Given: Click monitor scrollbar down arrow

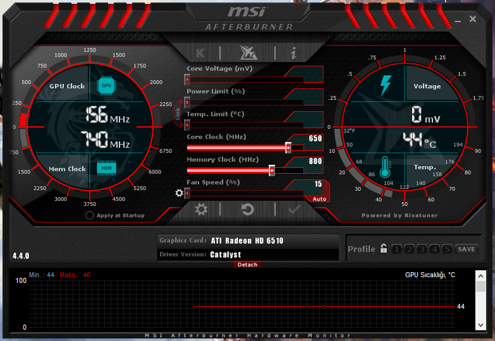Looking at the screenshot, I should (480, 325).
